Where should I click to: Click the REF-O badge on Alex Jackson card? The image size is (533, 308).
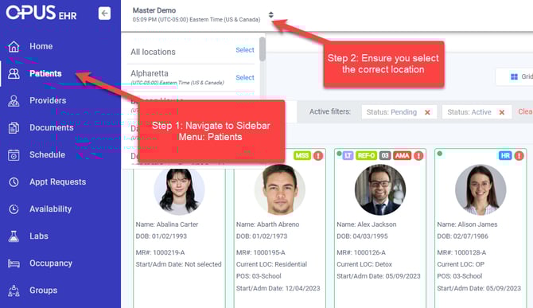(366, 156)
